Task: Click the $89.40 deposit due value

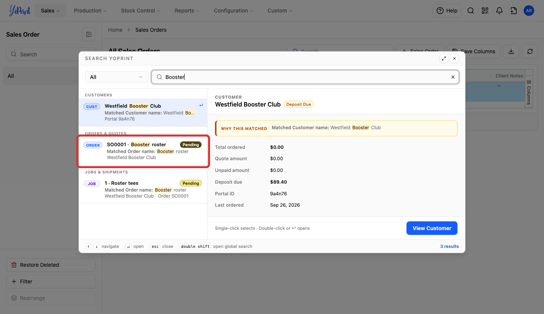Action: [x=279, y=182]
